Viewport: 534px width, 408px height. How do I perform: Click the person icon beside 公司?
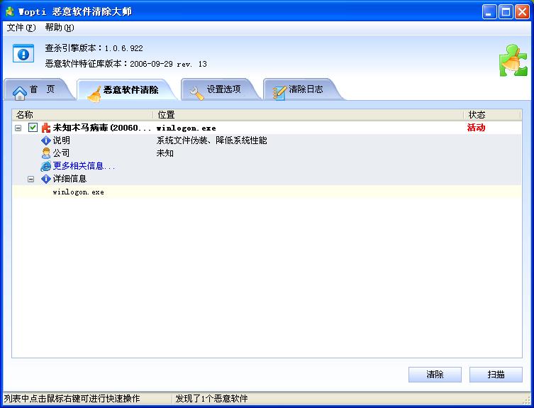point(45,153)
